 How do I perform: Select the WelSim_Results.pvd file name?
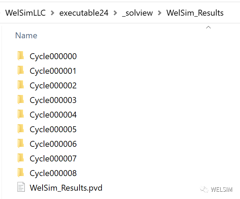pos(66,188)
